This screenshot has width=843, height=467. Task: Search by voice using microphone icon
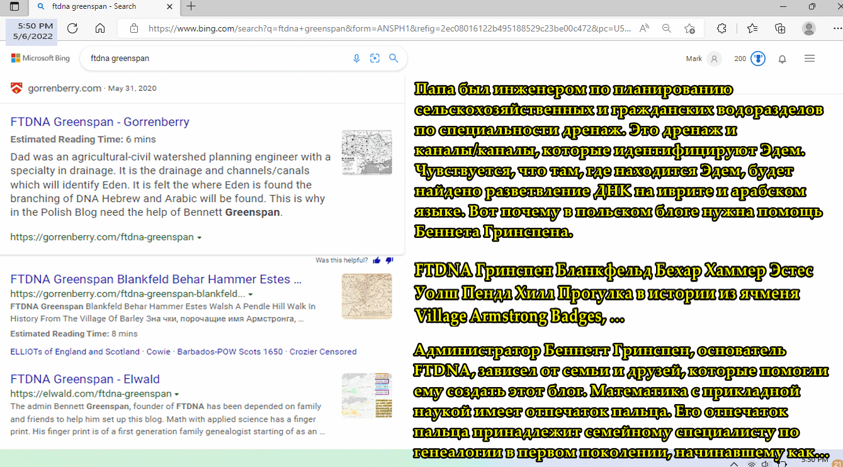point(356,58)
